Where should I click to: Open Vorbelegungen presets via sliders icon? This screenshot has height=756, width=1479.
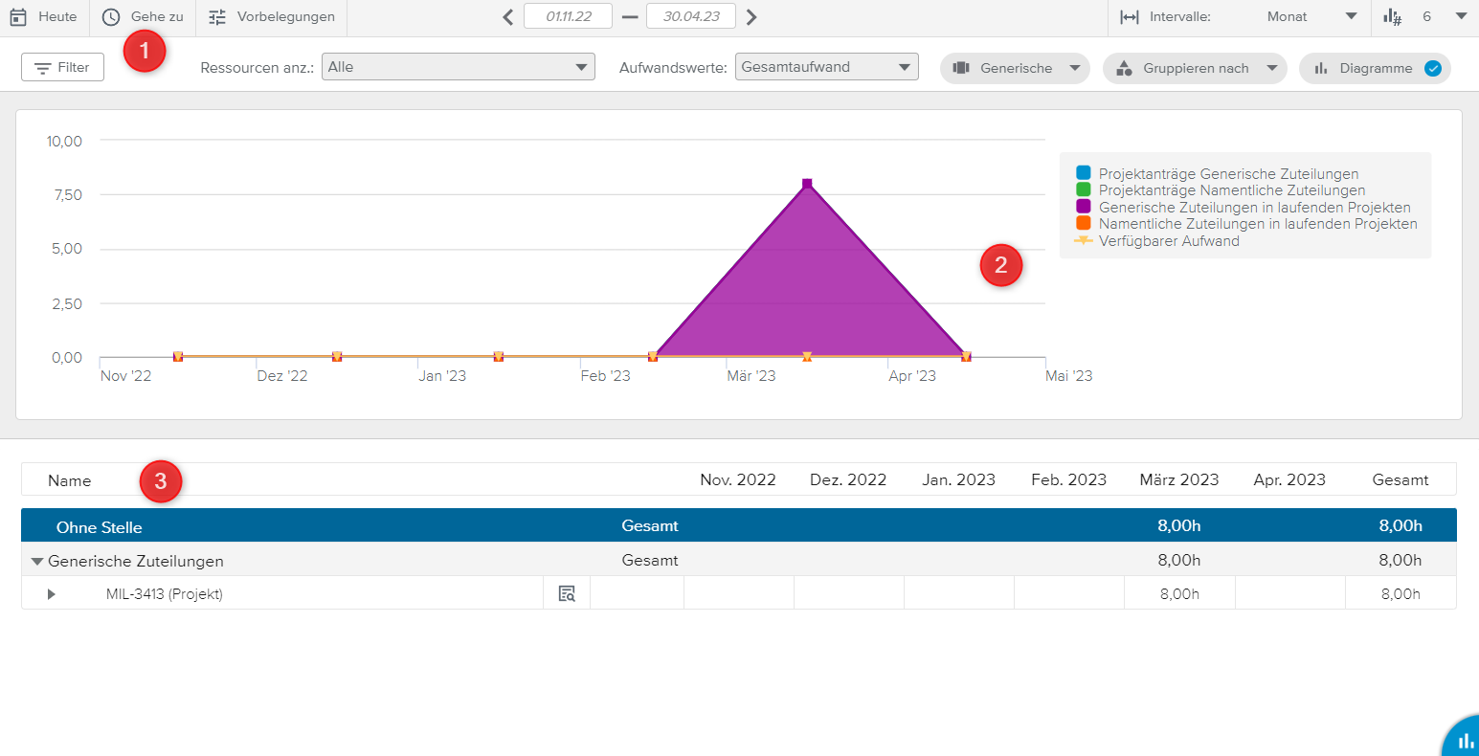[217, 17]
